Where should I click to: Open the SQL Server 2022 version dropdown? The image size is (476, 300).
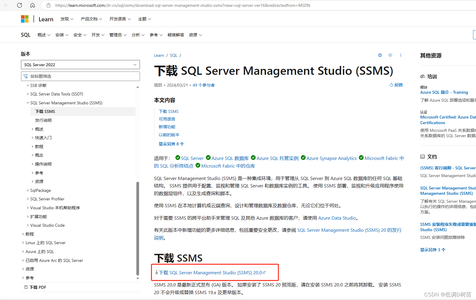pos(80,65)
